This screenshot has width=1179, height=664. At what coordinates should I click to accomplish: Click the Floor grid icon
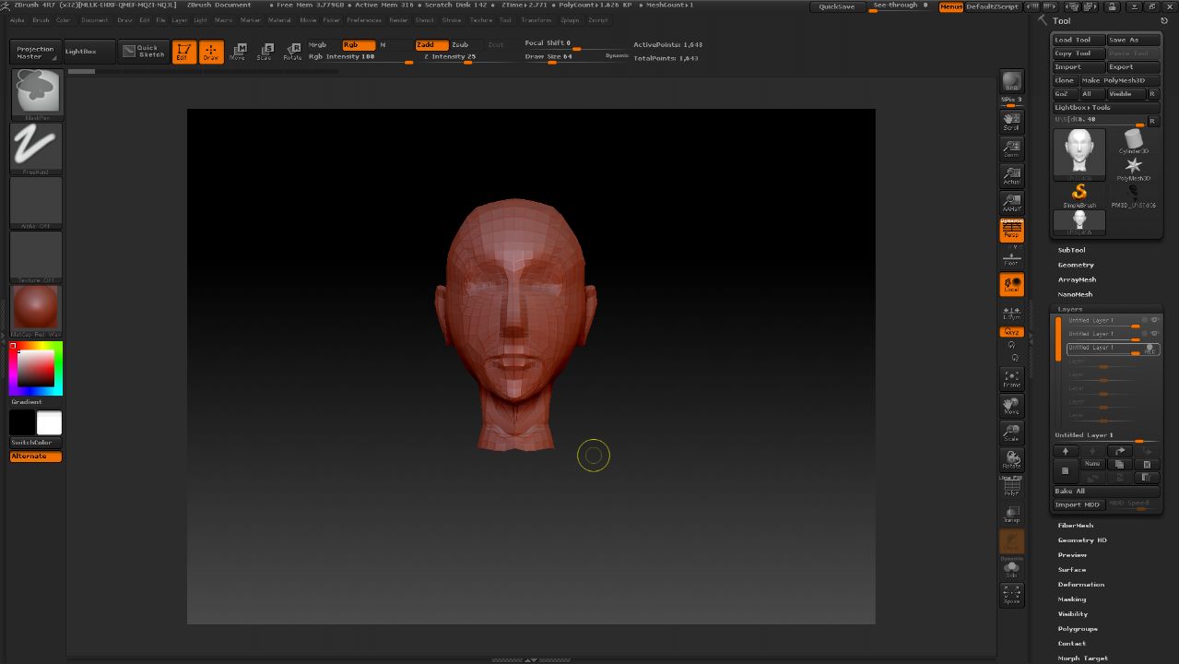click(x=1011, y=257)
